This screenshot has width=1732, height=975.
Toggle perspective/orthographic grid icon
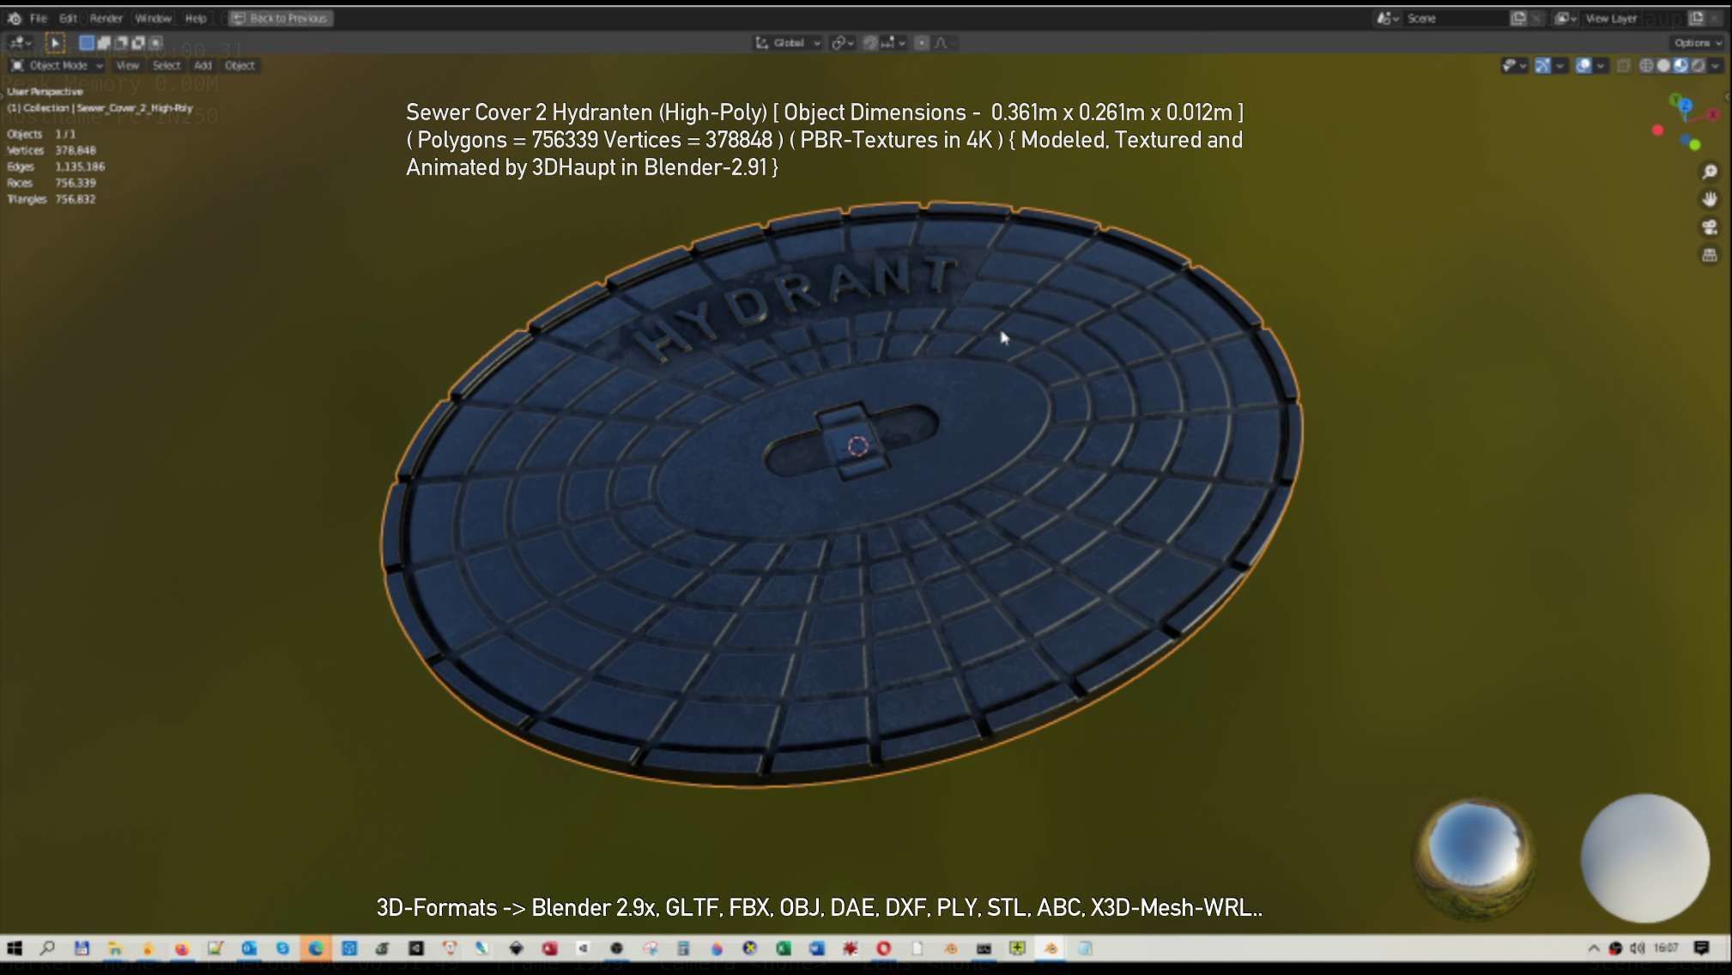[x=1709, y=255]
